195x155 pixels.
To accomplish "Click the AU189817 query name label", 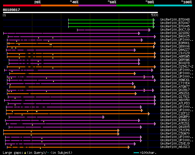I will click(12, 10).
